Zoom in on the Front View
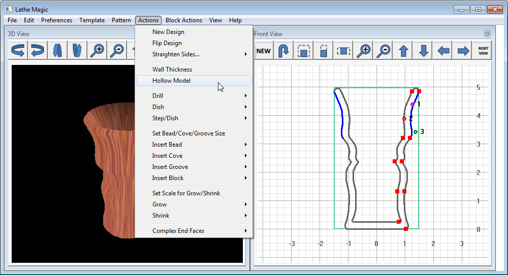Screen dimensions: 508x275 tap(364, 51)
